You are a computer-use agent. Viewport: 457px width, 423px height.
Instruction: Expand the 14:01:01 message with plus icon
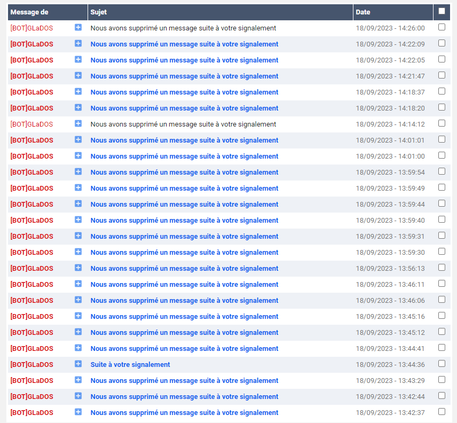click(x=78, y=139)
